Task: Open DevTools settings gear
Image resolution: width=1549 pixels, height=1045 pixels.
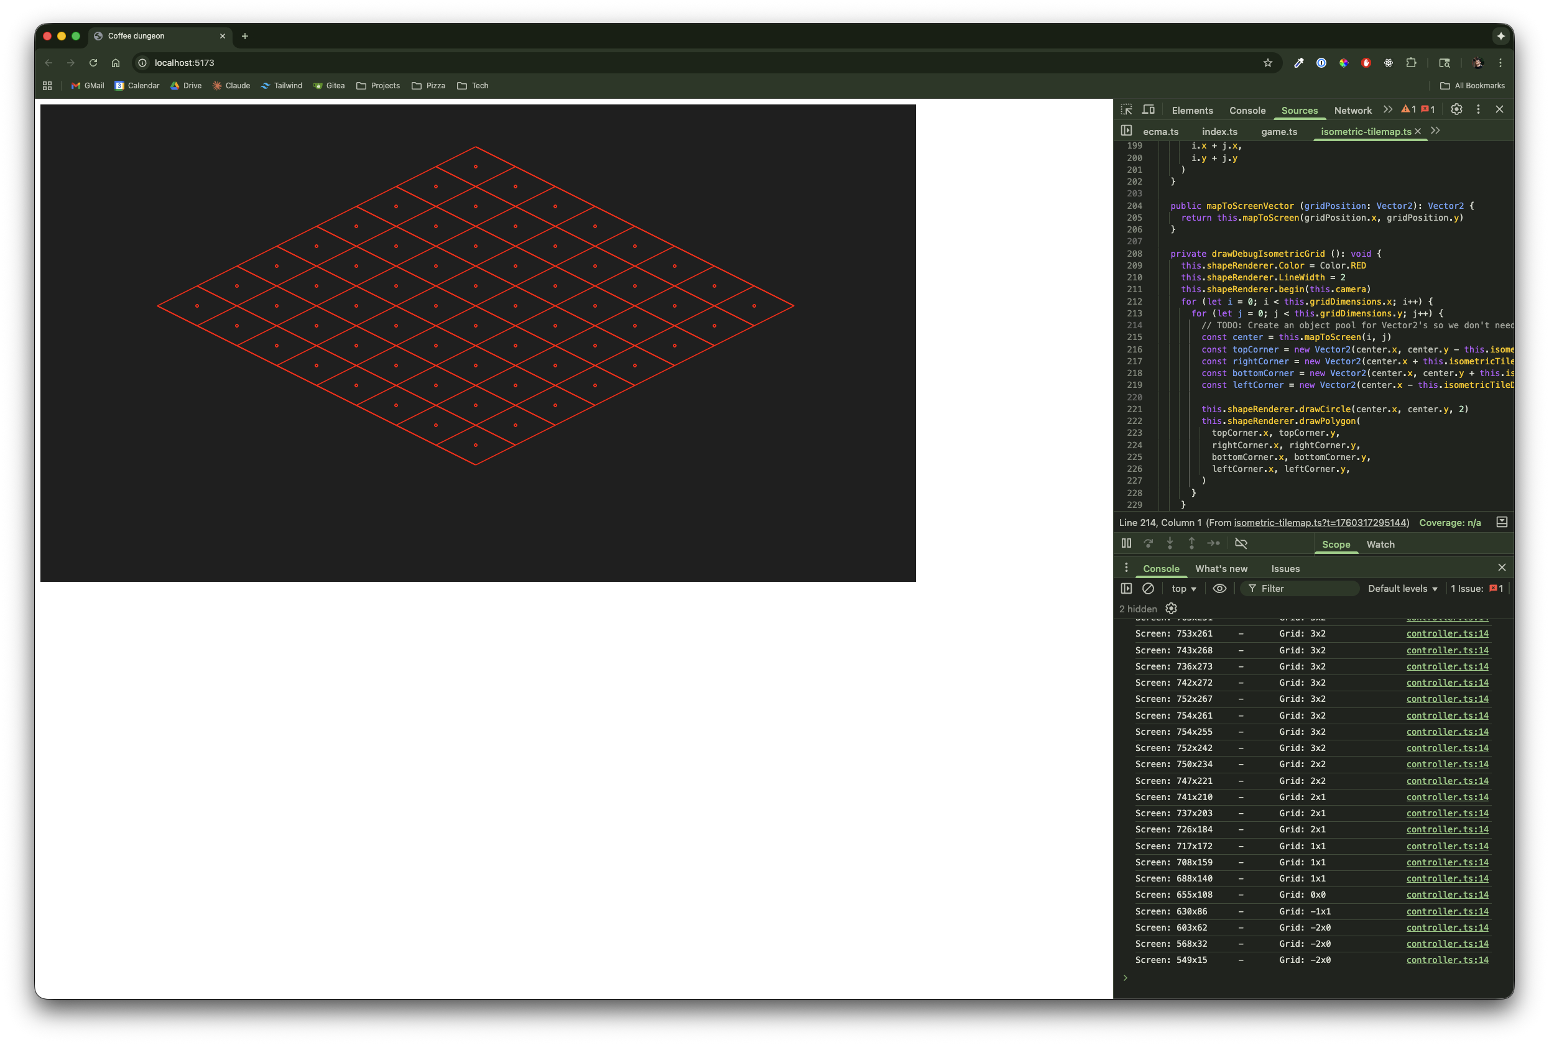Action: 1456,109
